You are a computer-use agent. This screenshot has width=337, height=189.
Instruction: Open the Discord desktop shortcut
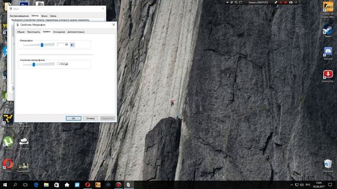pos(328,54)
